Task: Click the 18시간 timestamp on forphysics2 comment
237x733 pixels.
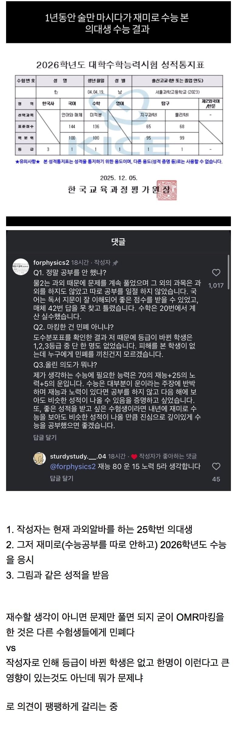Action: (x=80, y=262)
